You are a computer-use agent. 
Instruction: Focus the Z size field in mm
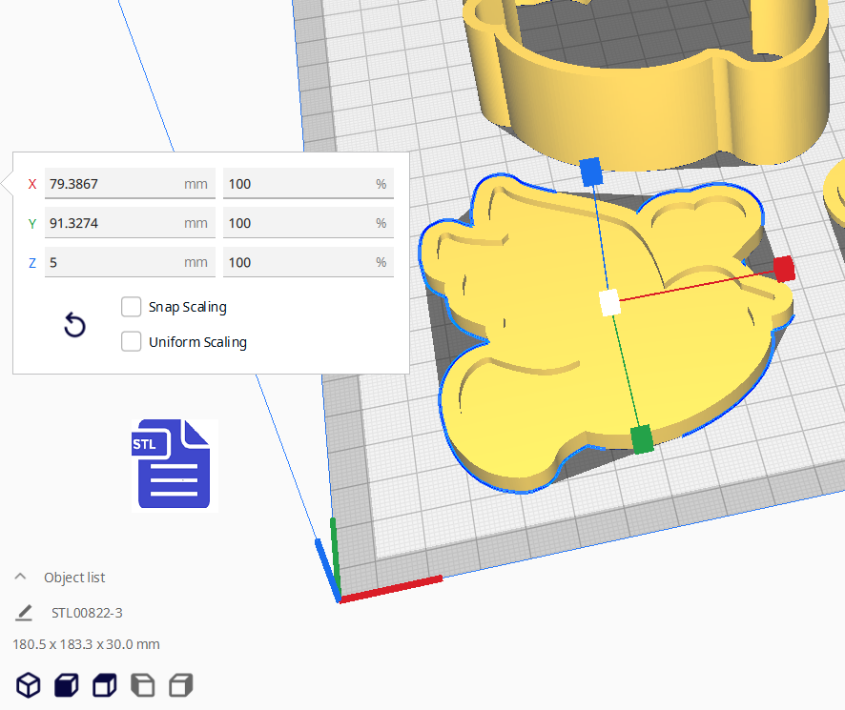pyautogui.click(x=112, y=262)
